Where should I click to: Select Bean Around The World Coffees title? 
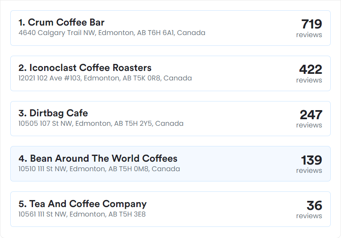coord(98,158)
